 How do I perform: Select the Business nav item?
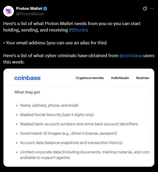point(143,78)
